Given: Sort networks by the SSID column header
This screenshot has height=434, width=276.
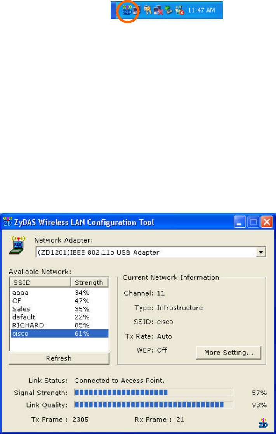Looking at the screenshot, I should coord(40,282).
